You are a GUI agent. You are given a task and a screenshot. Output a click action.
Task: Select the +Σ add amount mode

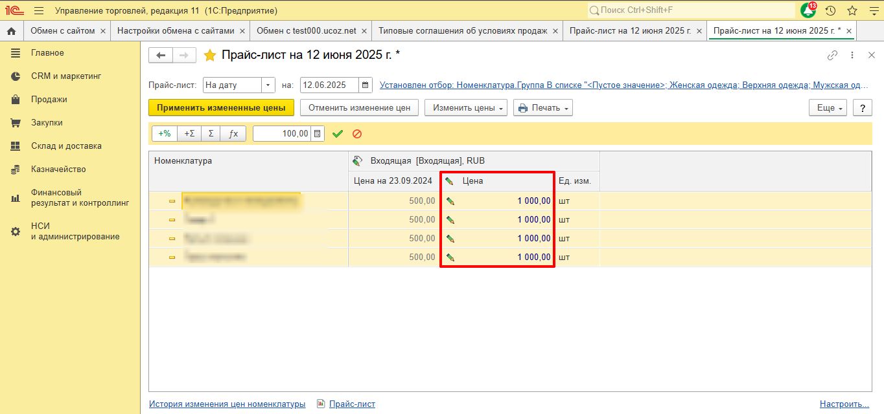pos(189,134)
